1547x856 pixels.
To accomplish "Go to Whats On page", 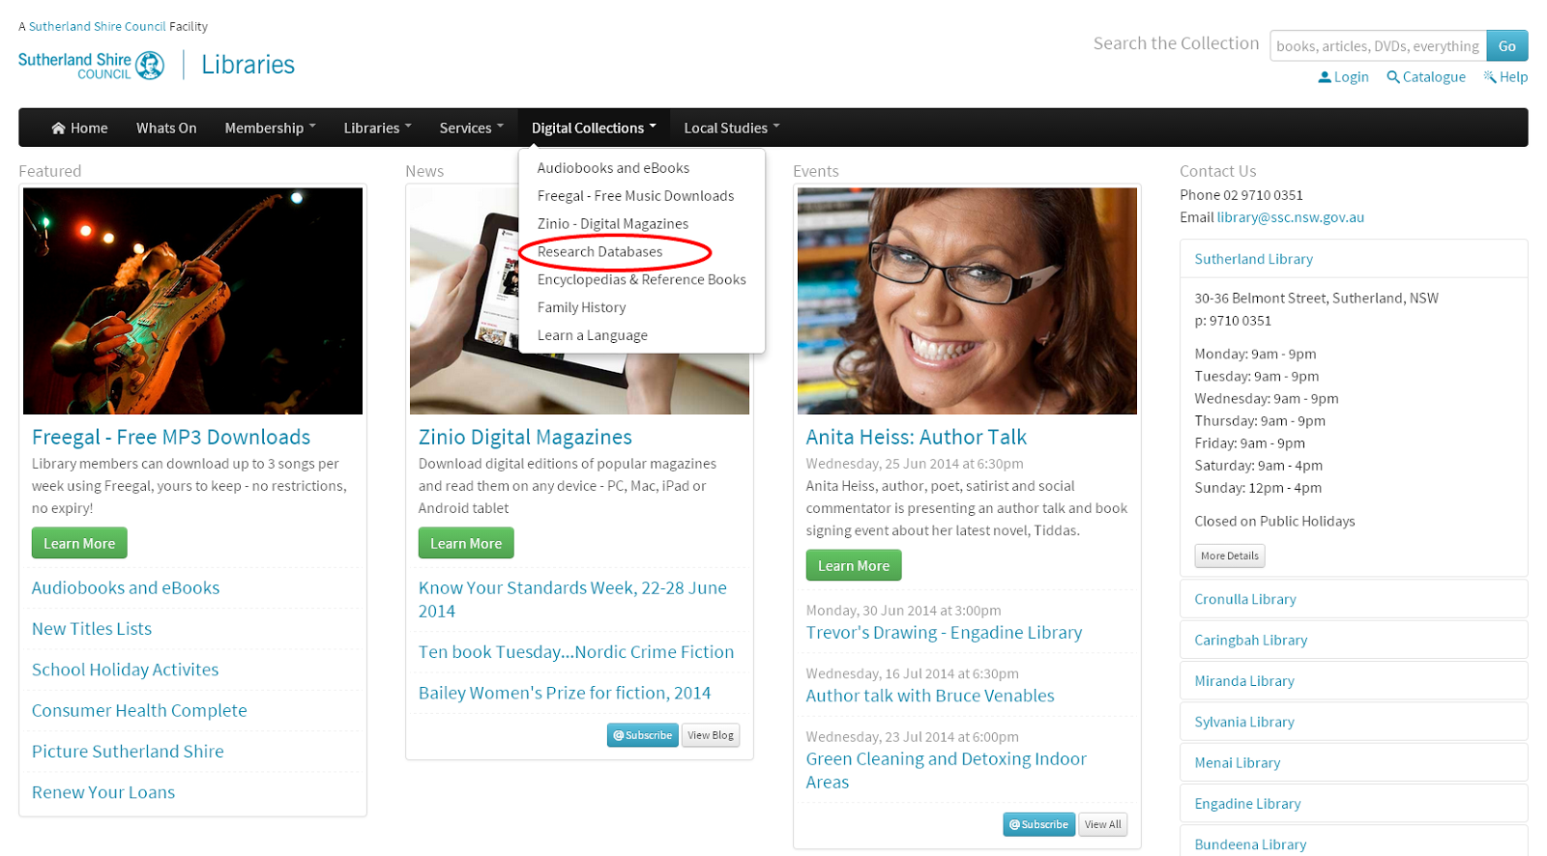I will [x=166, y=128].
